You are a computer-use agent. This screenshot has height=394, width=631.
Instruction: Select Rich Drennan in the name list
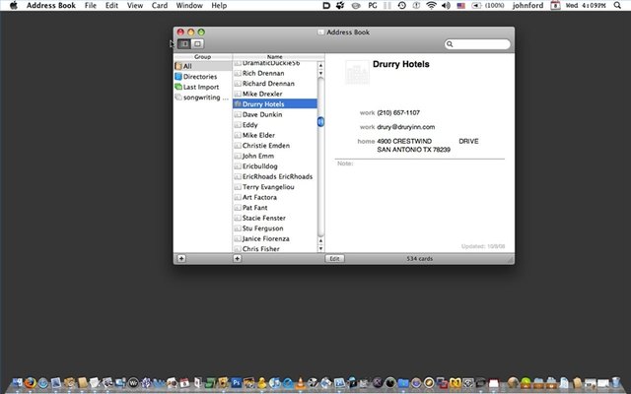coord(275,73)
